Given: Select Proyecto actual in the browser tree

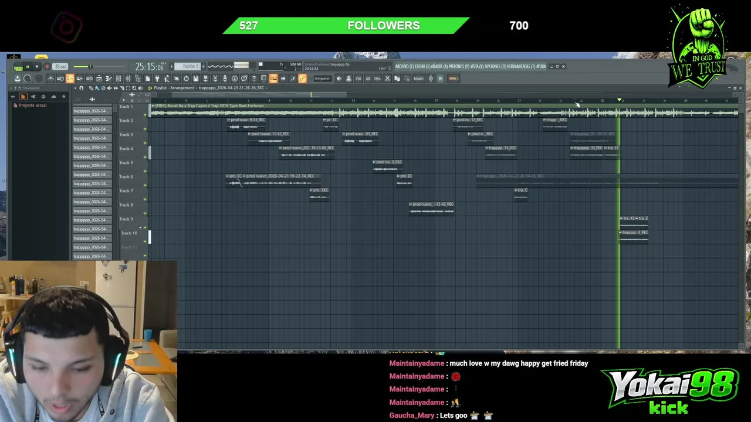Looking at the screenshot, I should [x=33, y=105].
